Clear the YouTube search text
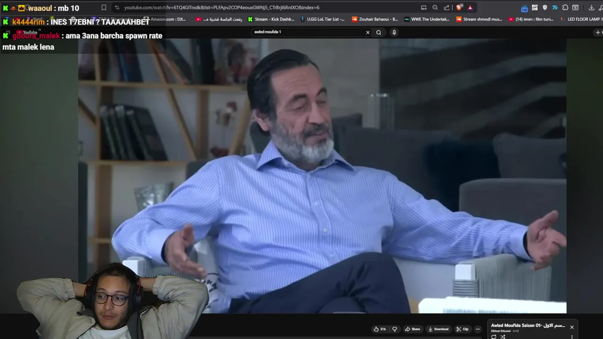Screen dimensions: 603x339 click(368, 32)
